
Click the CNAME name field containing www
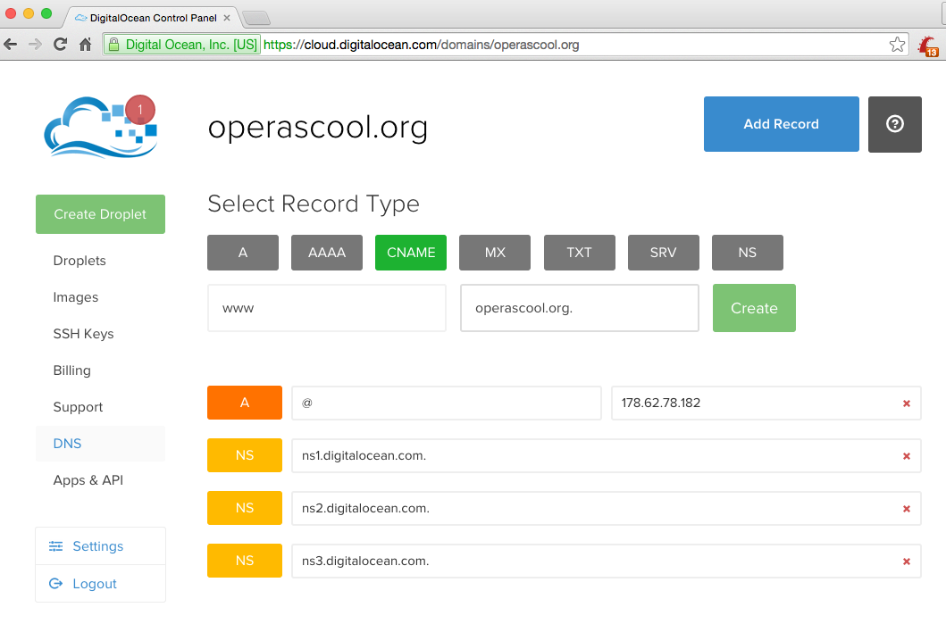[327, 308]
